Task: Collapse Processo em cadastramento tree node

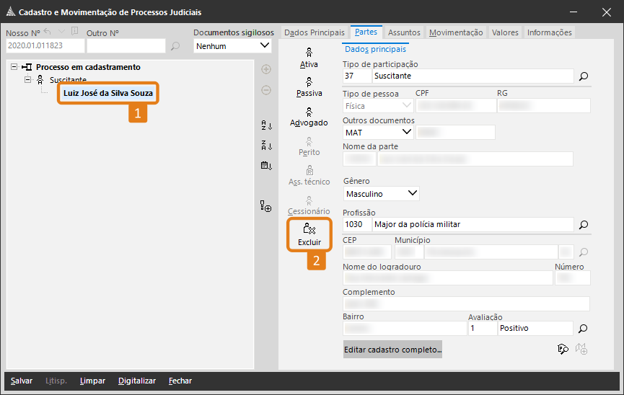Action: click(x=15, y=67)
